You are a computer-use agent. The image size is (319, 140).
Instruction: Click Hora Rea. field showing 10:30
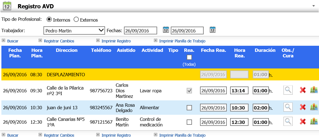[239, 108]
